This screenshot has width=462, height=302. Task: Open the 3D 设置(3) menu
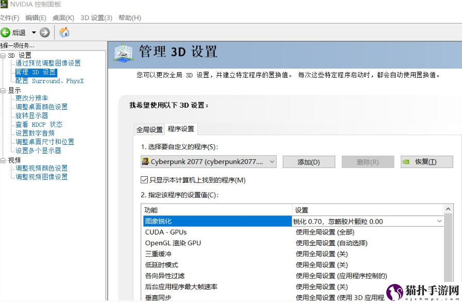[96, 18]
